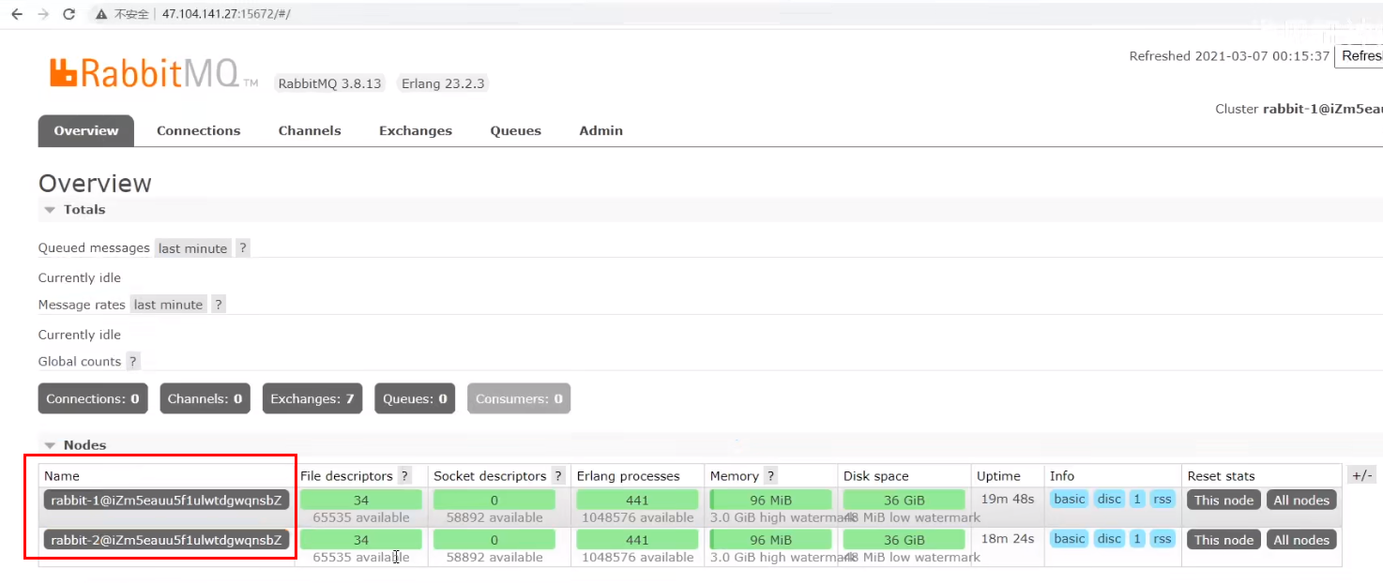Reset stats This node for rabbit-1

coord(1223,501)
